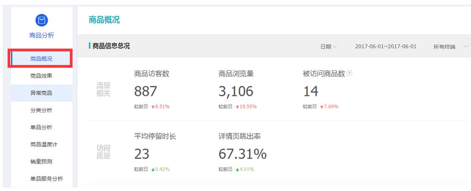Click the value 67.31%

tap(242, 154)
